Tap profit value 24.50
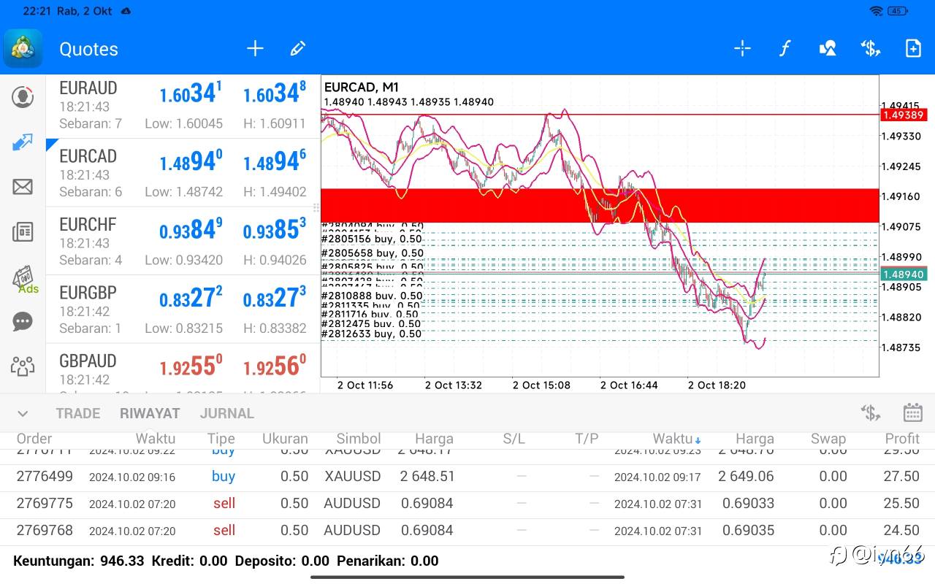935x584 pixels. tap(901, 531)
